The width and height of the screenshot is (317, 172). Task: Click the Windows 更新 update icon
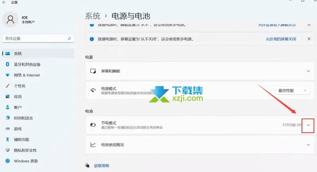pos(8,161)
